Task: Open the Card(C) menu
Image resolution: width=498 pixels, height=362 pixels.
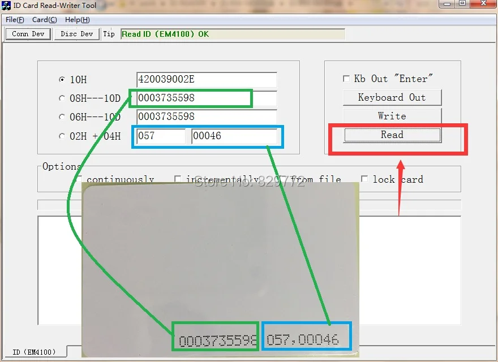Action: click(x=45, y=20)
